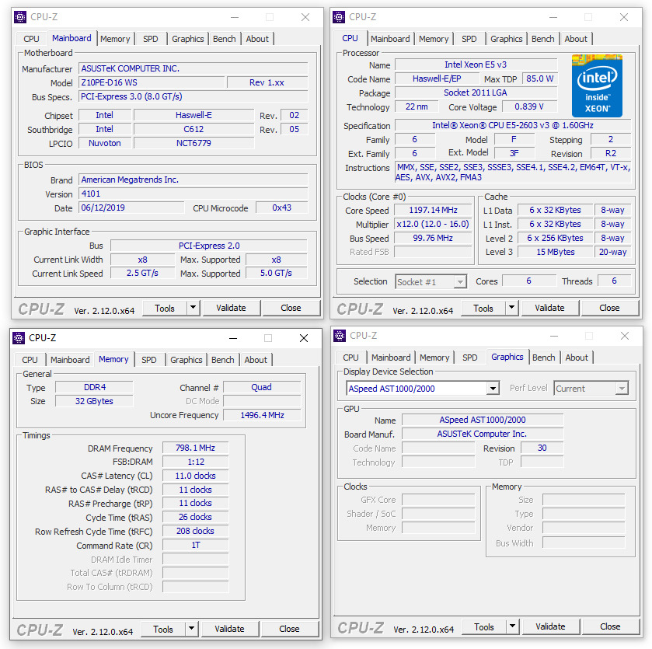Open Tools dropdown arrow in the CPU window
The width and height of the screenshot is (652, 649).
(x=511, y=308)
